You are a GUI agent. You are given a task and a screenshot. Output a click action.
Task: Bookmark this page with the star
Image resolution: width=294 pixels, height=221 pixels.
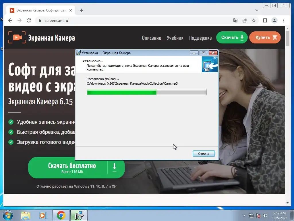pos(254,20)
